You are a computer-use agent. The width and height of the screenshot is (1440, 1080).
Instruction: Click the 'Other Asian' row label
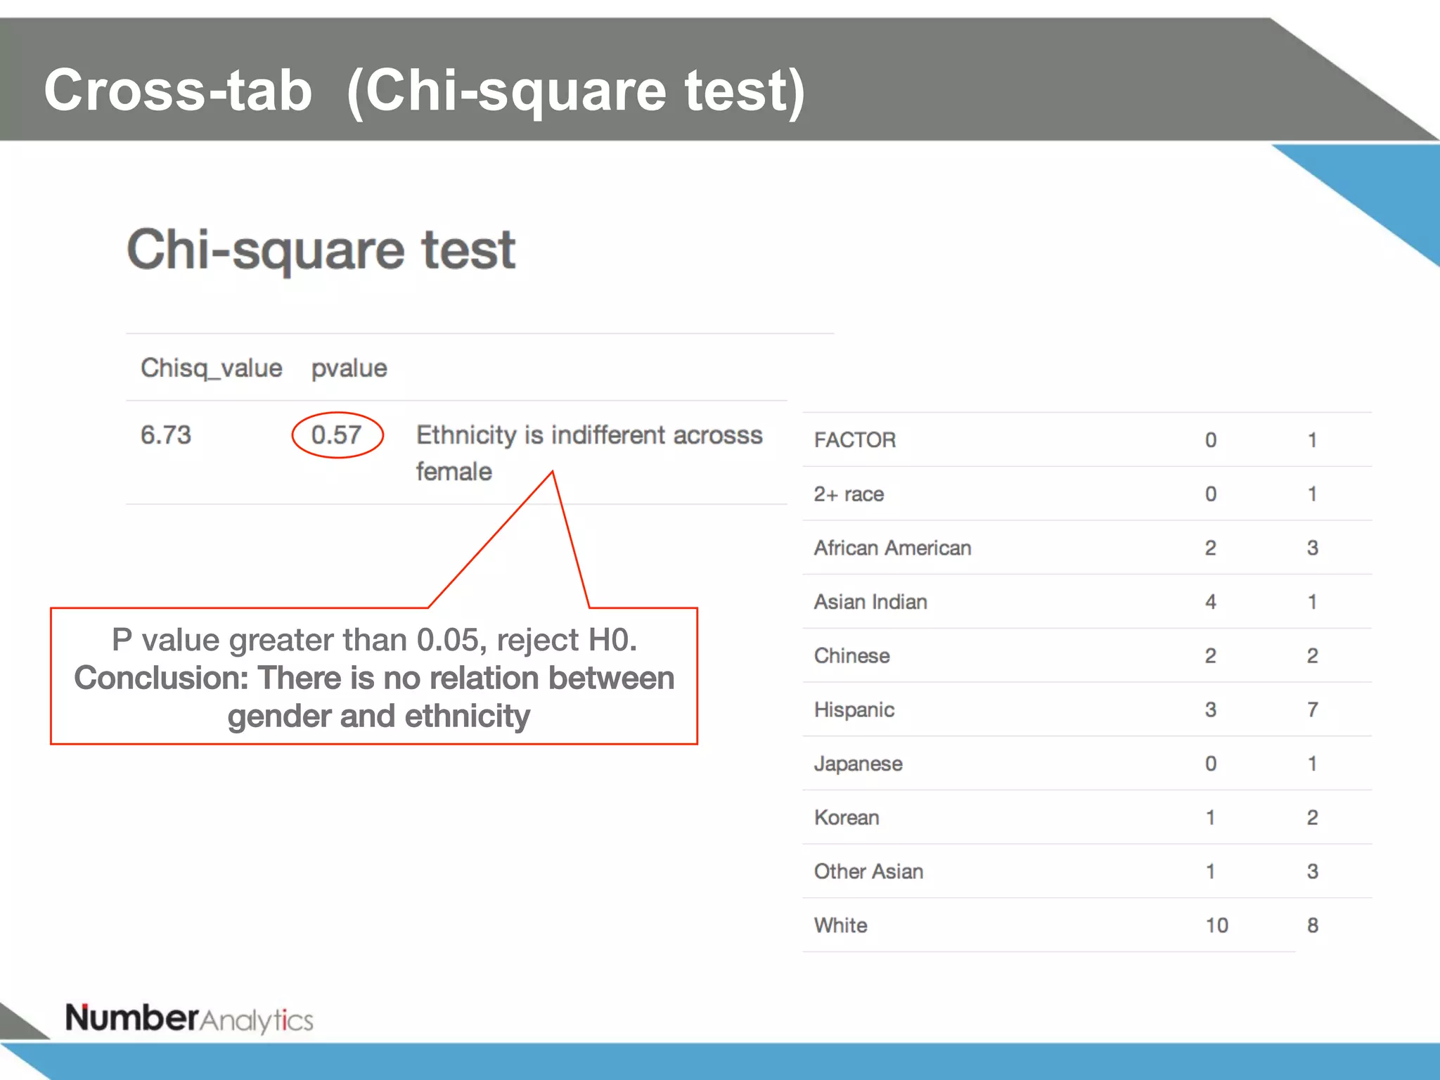tap(869, 872)
